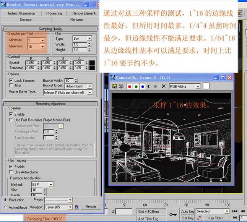Click the Auto Key button
247x222 pixels.
[x=188, y=211]
